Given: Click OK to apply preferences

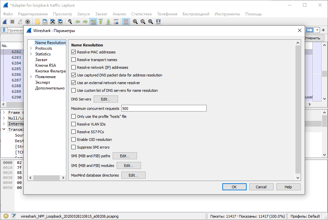Looking at the screenshot, I should [234, 187].
